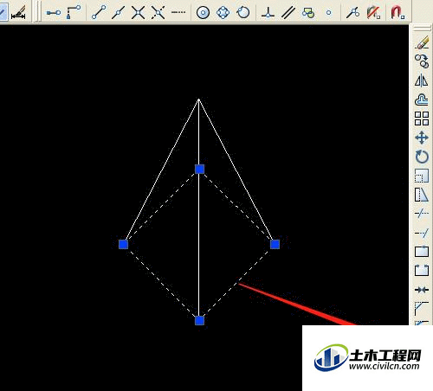Choose the Copy Object tool
This screenshot has height=391, width=433.
point(422,61)
